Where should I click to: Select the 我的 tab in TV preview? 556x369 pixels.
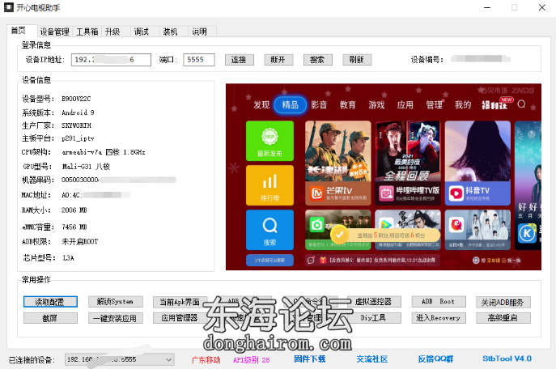[x=463, y=105]
